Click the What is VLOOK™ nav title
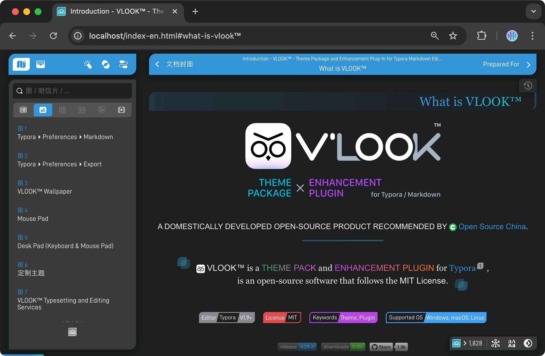545x356 pixels. tap(343, 68)
